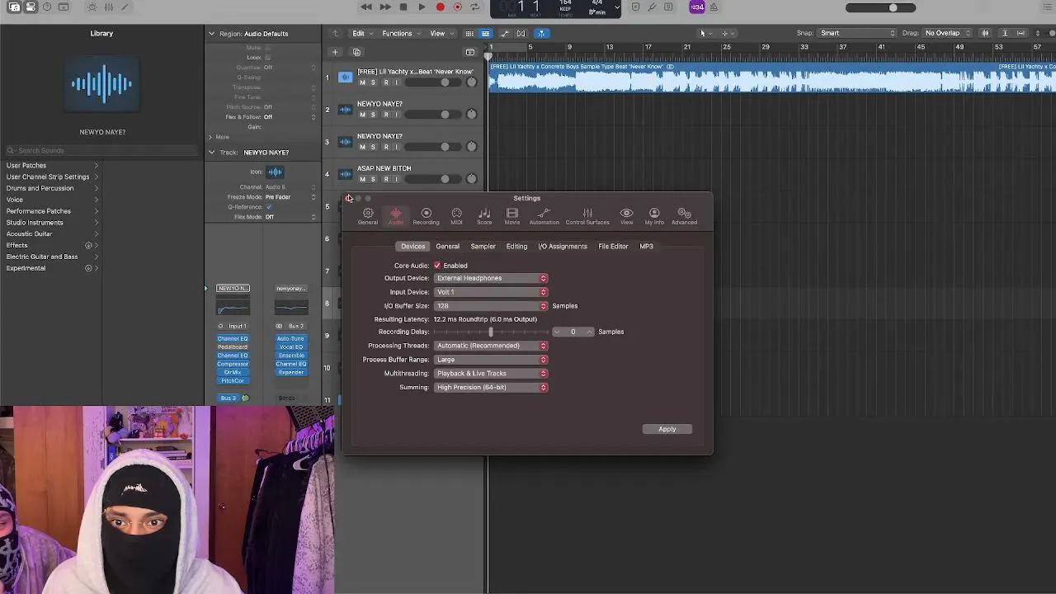1056x594 pixels.
Task: Start playback with the Play button
Action: (x=422, y=7)
